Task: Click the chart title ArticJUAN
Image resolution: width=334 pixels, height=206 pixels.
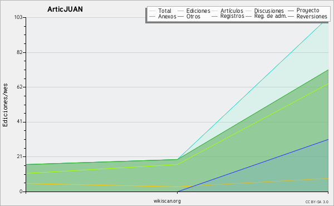Action: pyautogui.click(x=65, y=9)
